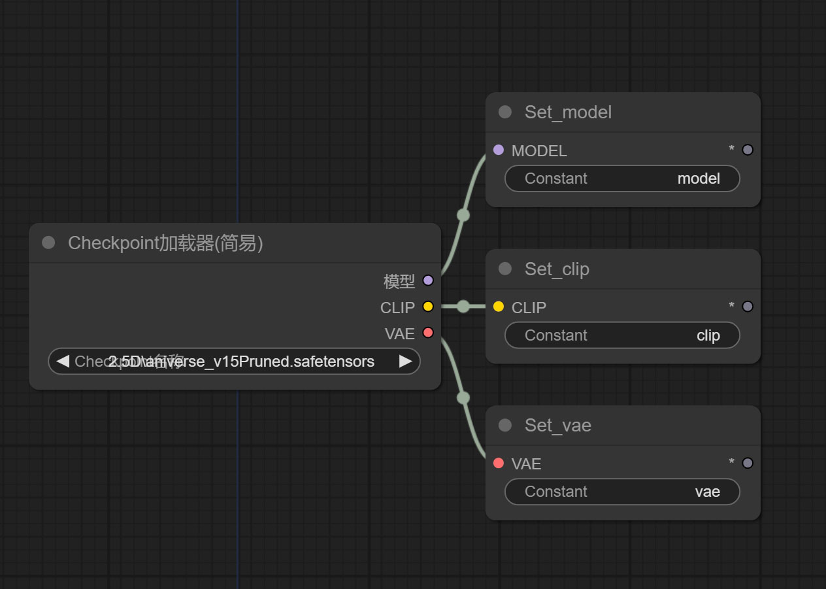Collapse the Set_vae node with its title dot
This screenshot has width=826, height=589.
505,425
